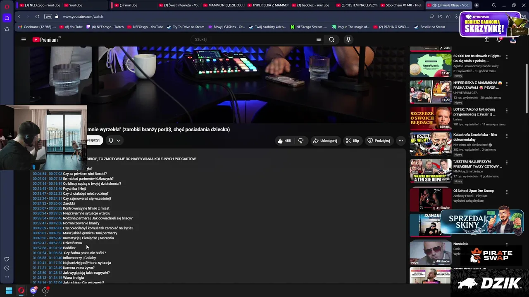Open options for 'Katastrofa Smoleńska' video
This screenshot has height=297, width=529.
507,136
